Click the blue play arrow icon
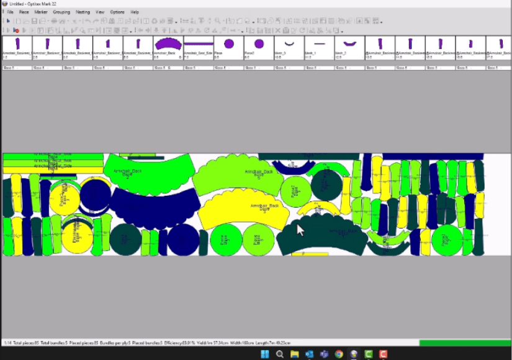Screen dimensions: 512x360 [8, 21]
